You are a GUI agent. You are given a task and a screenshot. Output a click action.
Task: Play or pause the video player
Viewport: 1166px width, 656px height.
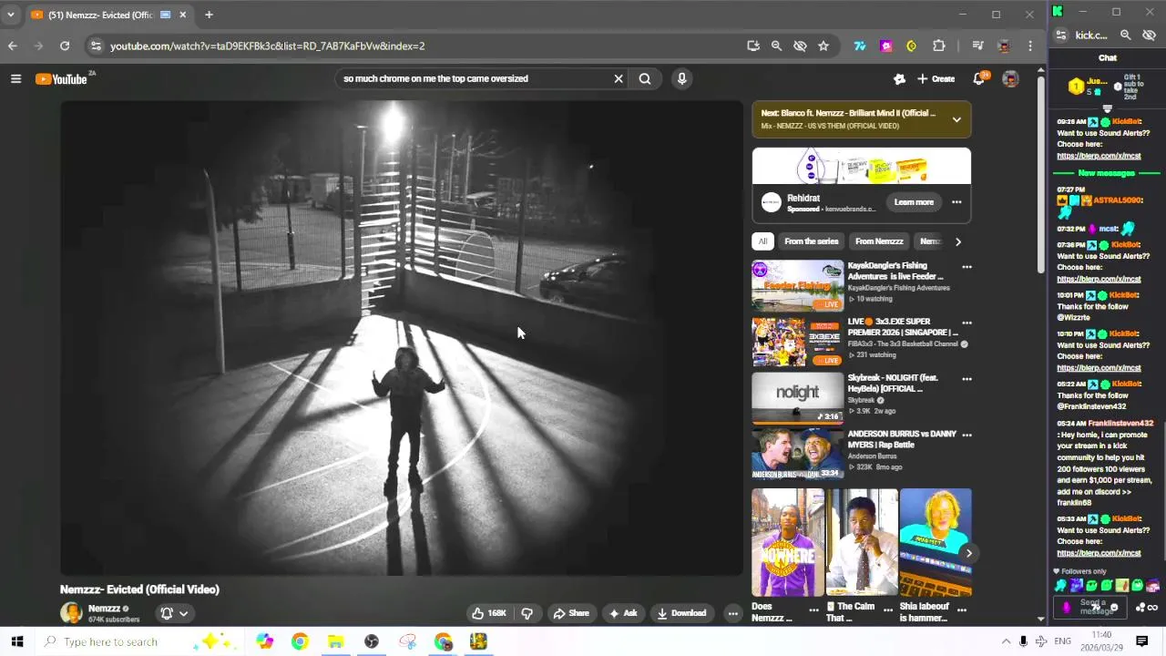pyautogui.click(x=402, y=338)
